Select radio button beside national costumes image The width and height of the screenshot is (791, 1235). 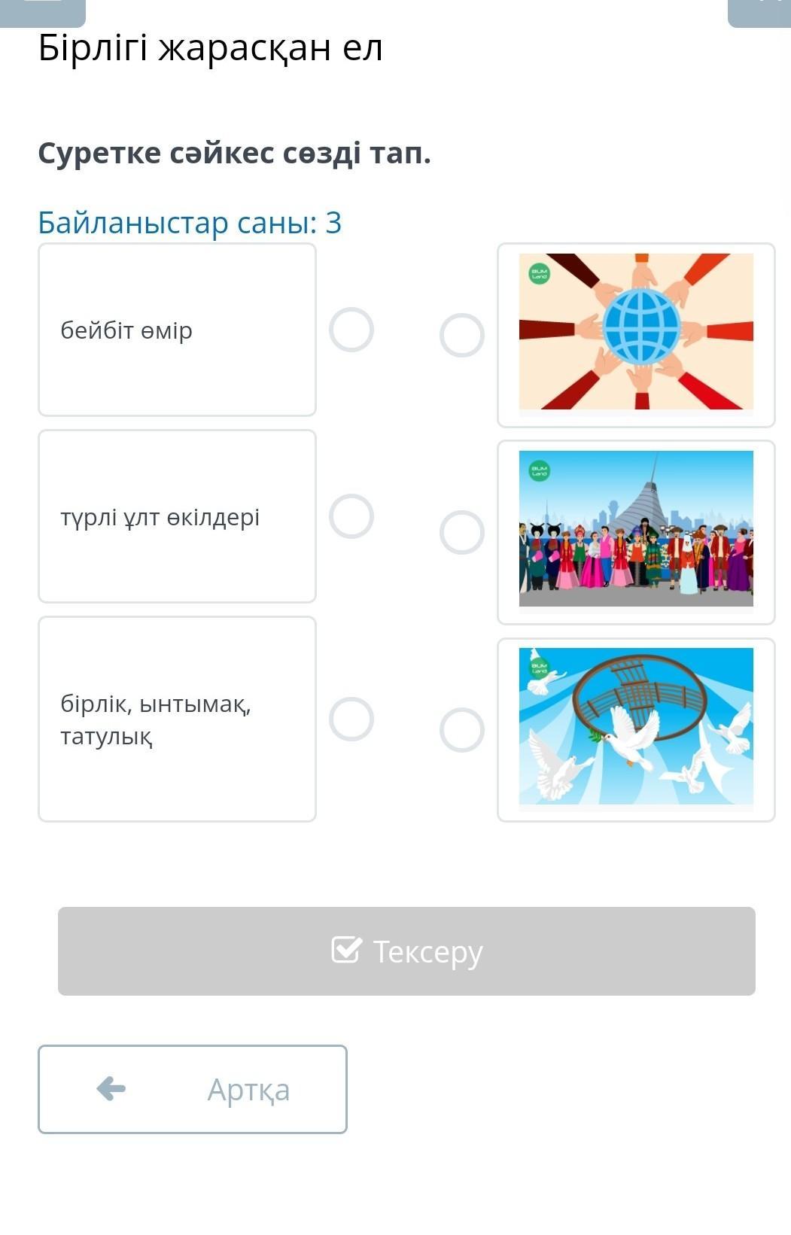[461, 532]
